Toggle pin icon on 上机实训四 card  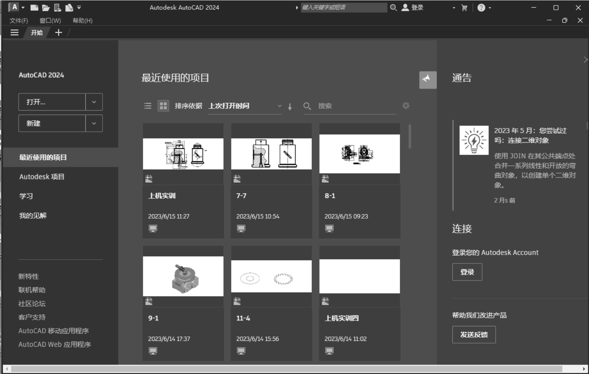(325, 301)
